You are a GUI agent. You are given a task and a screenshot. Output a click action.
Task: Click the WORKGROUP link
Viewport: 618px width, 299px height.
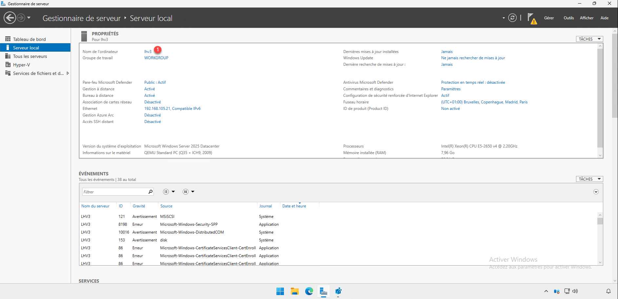point(156,58)
